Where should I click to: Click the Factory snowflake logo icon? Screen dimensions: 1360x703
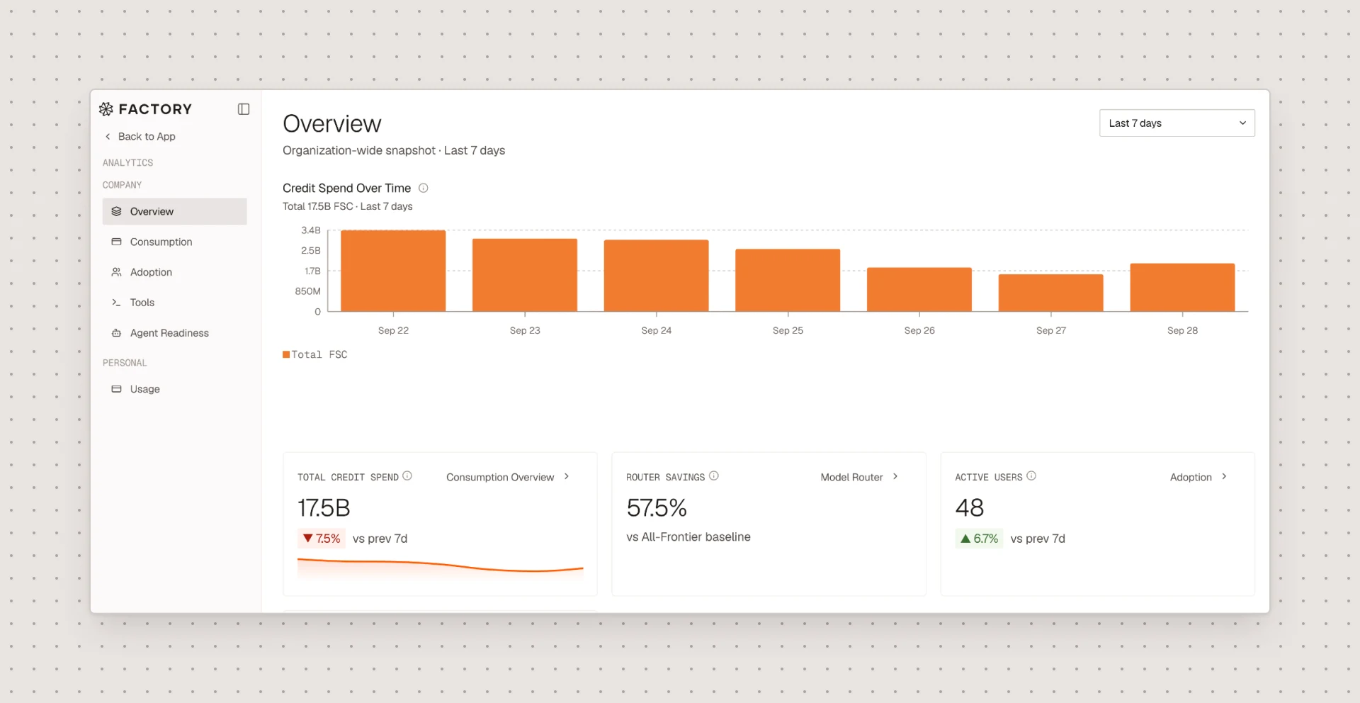pyautogui.click(x=106, y=109)
